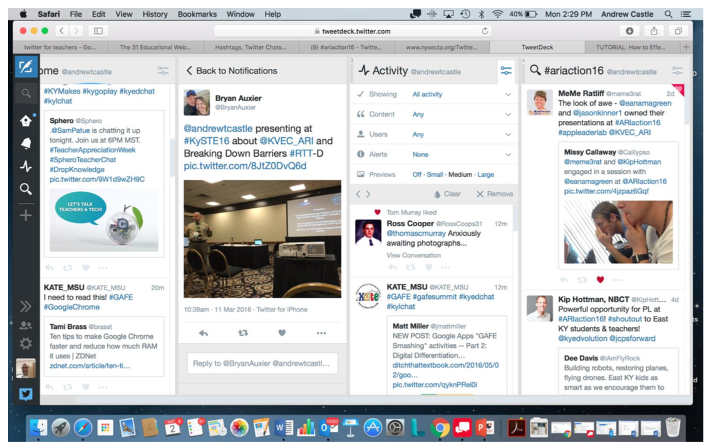Jump to the Activity column sidebar icon
This screenshot has width=709, height=448.
pyautogui.click(x=26, y=166)
